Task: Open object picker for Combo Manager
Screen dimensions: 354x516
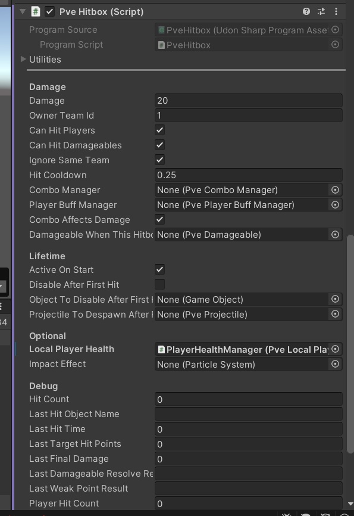Action: pyautogui.click(x=335, y=190)
